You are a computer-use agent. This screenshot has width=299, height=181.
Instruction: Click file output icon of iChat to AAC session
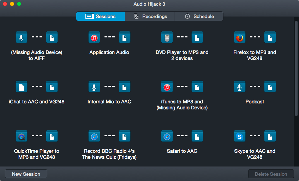coord(52,87)
